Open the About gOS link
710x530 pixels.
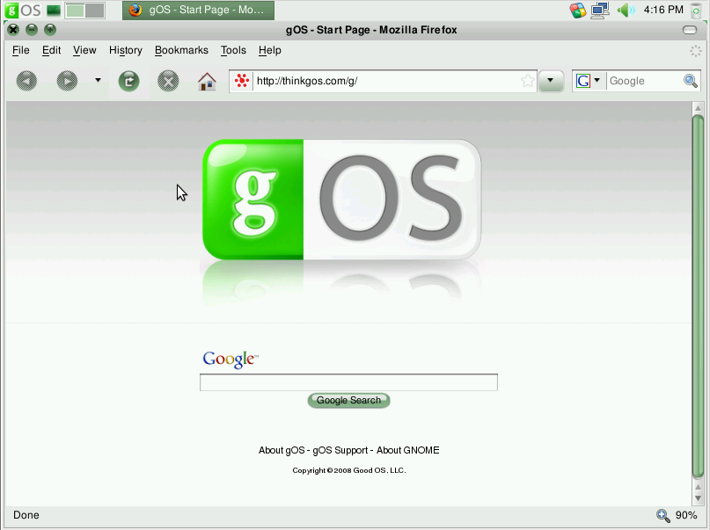point(282,450)
